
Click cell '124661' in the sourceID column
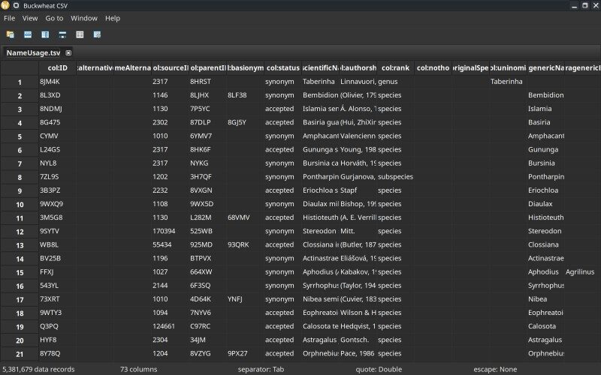pyautogui.click(x=171, y=326)
